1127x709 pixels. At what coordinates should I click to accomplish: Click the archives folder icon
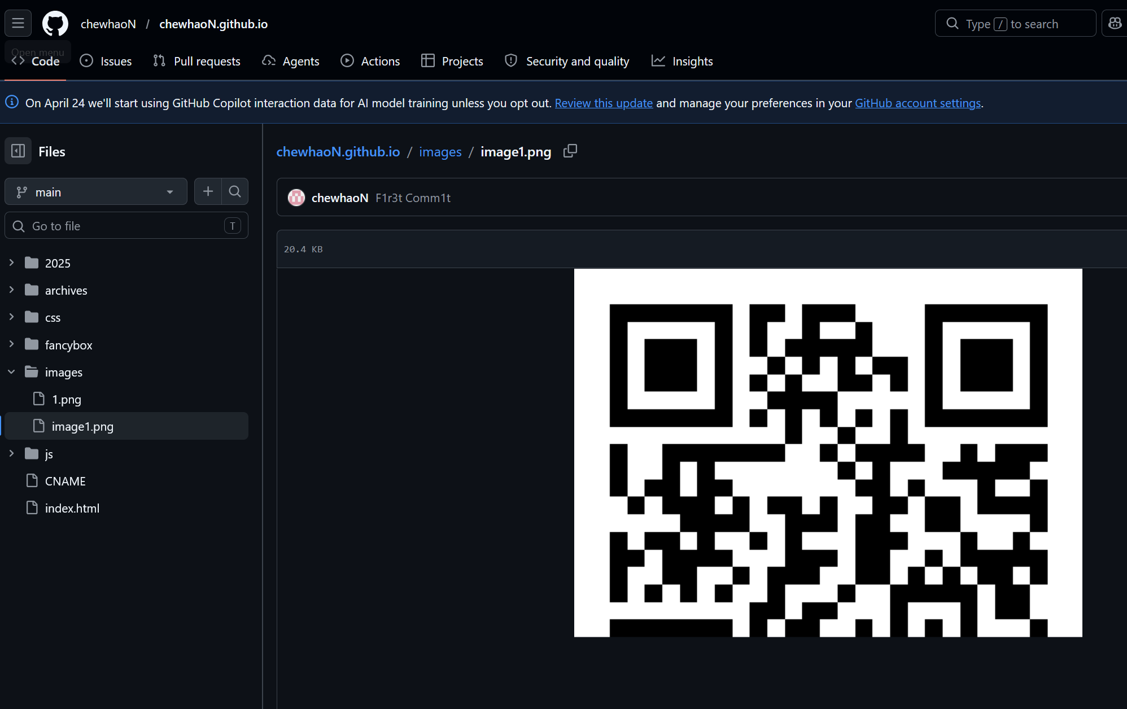pyautogui.click(x=32, y=290)
